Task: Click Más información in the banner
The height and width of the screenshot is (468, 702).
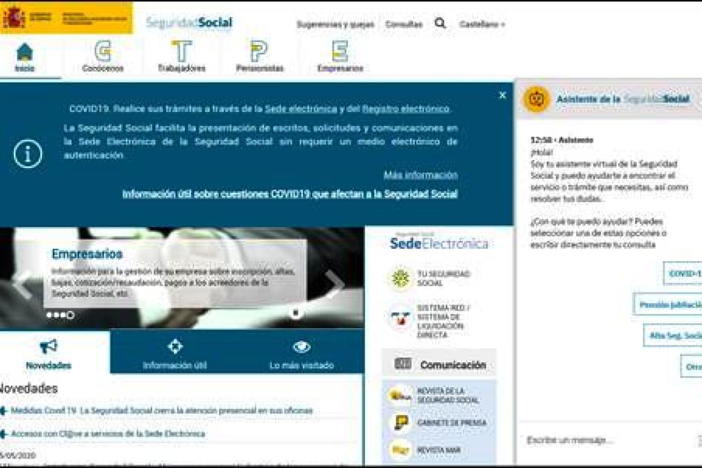Action: click(x=420, y=175)
